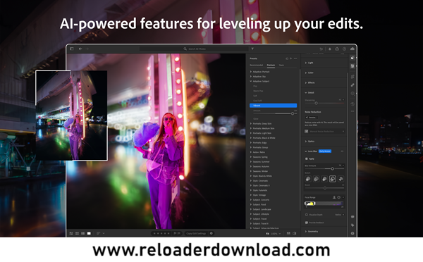The width and height of the screenshot is (423, 262).
Task: Toggle the left panel sidebar icon
Action: [72, 49]
